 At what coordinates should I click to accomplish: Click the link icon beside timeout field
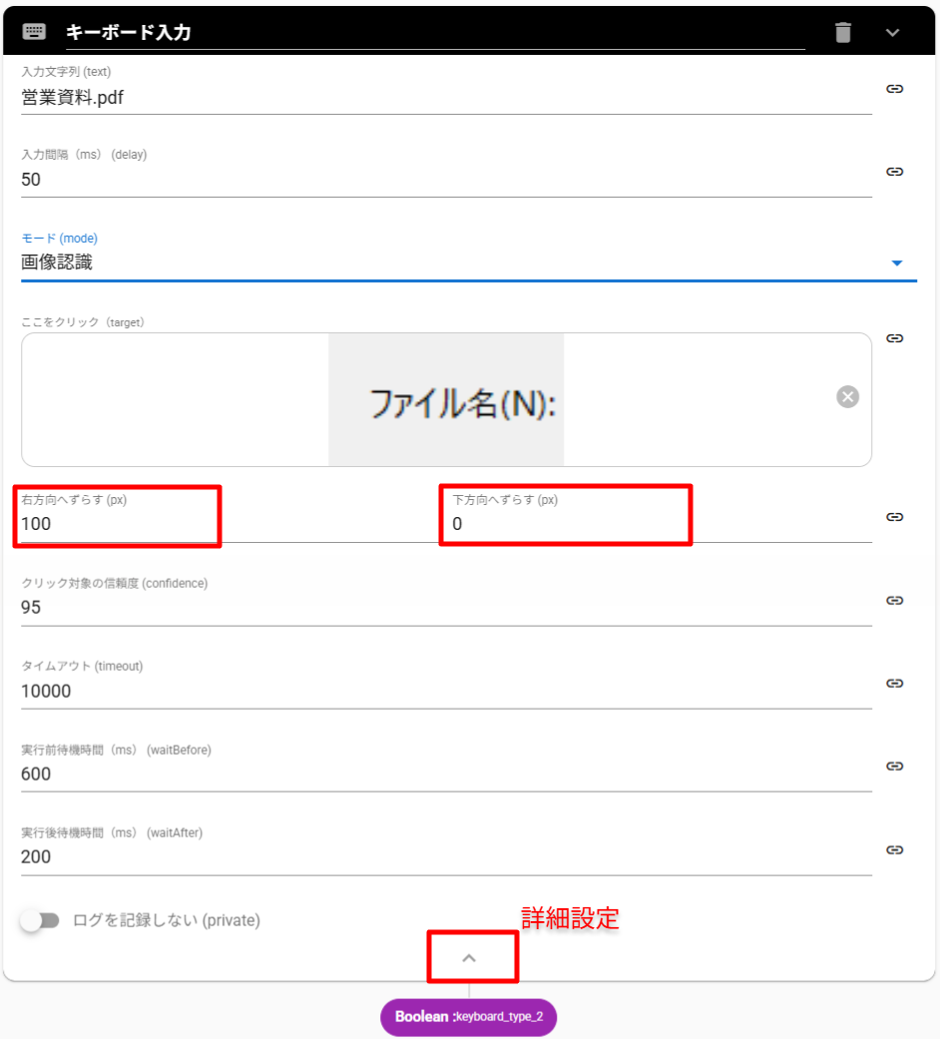coord(895,683)
